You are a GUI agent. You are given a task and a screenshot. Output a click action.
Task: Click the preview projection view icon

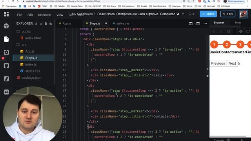pyautogui.click(x=241, y=31)
